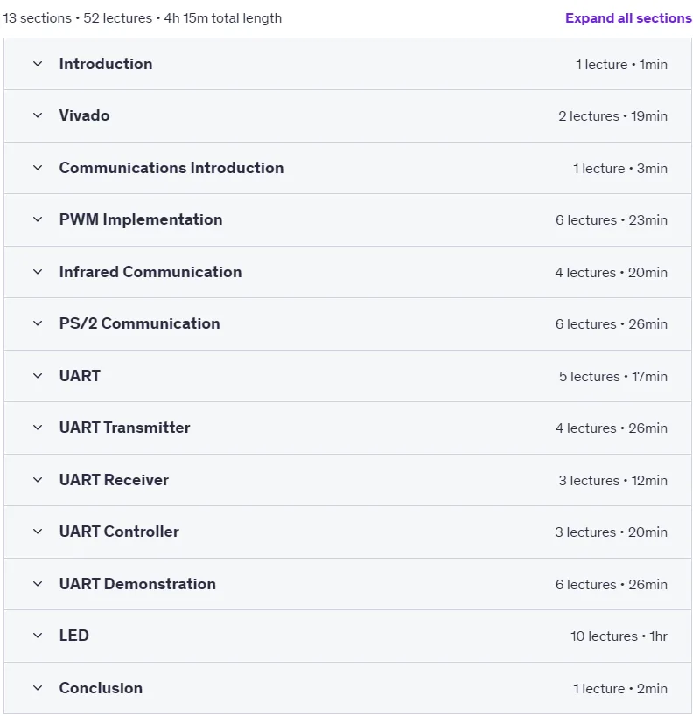The height and width of the screenshot is (716, 693).
Task: Toggle the Infrared Communication chevron
Action: coord(38,272)
